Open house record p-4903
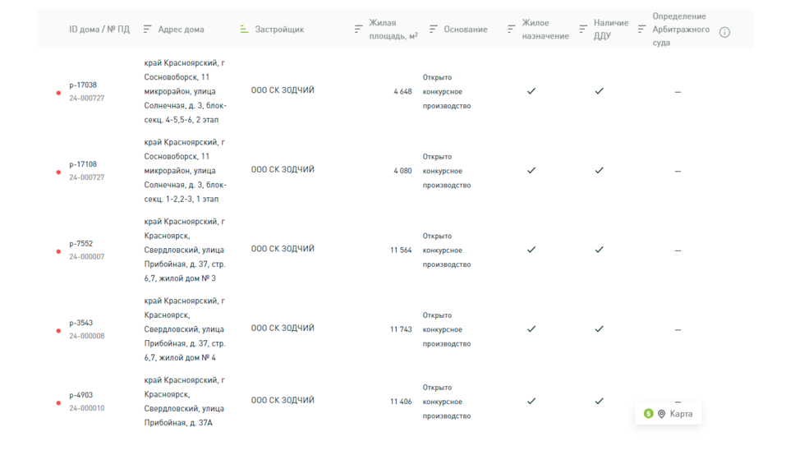This screenshot has width=786, height=455. click(82, 395)
